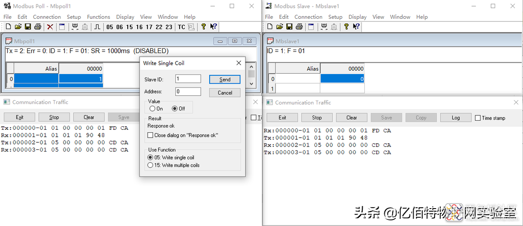This screenshot has height=226, width=523.
Task: Select the Off value radio button
Action: pyautogui.click(x=175, y=108)
